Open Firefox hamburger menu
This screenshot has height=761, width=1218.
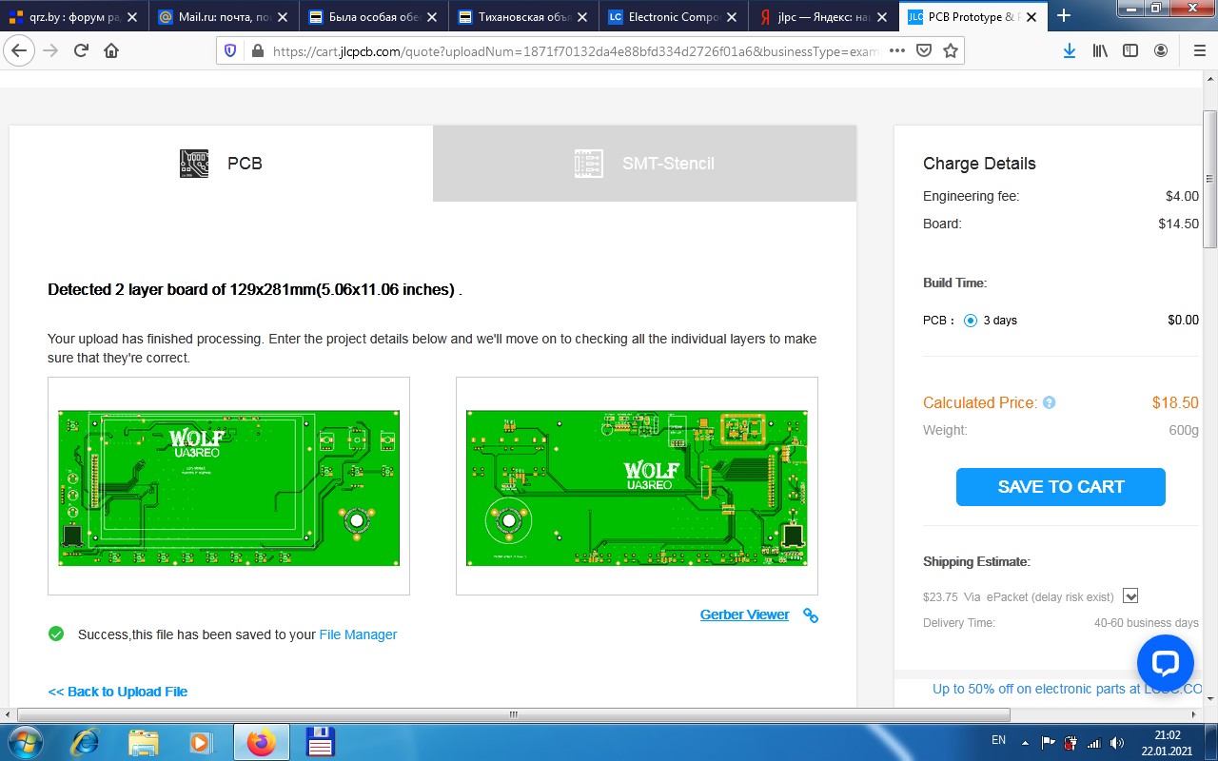pos(1198,51)
